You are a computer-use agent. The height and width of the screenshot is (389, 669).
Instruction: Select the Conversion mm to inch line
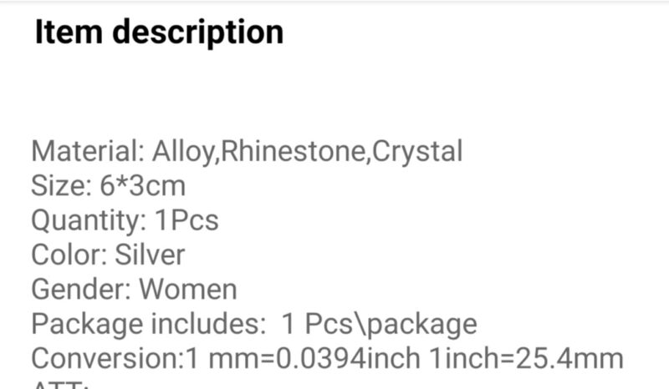coord(327,358)
